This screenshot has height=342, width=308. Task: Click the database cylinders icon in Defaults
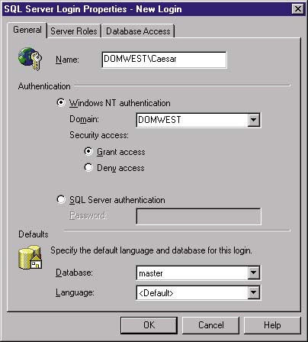click(x=30, y=257)
